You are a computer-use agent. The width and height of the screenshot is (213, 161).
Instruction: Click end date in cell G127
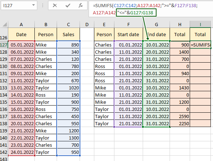tap(156, 45)
